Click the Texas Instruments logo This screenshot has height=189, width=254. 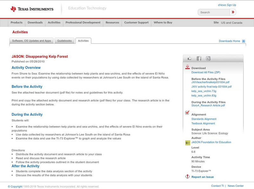tap(32, 9)
